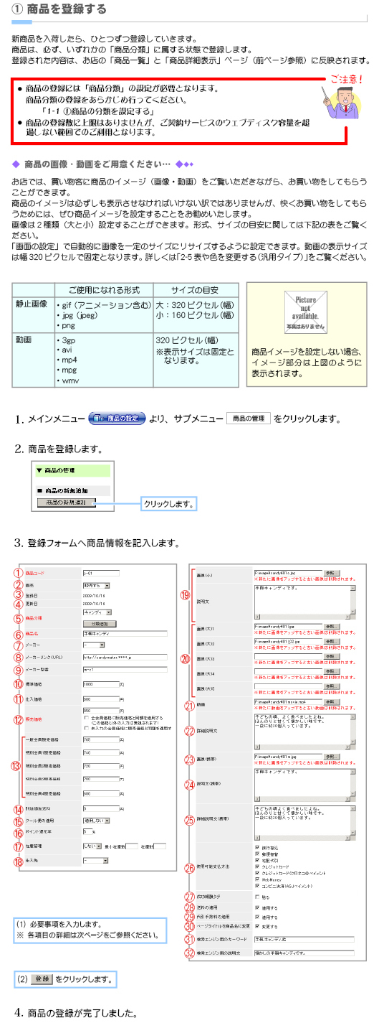
Task: Click the 検索エンジン用の説明文 field
Action: click(x=304, y=953)
